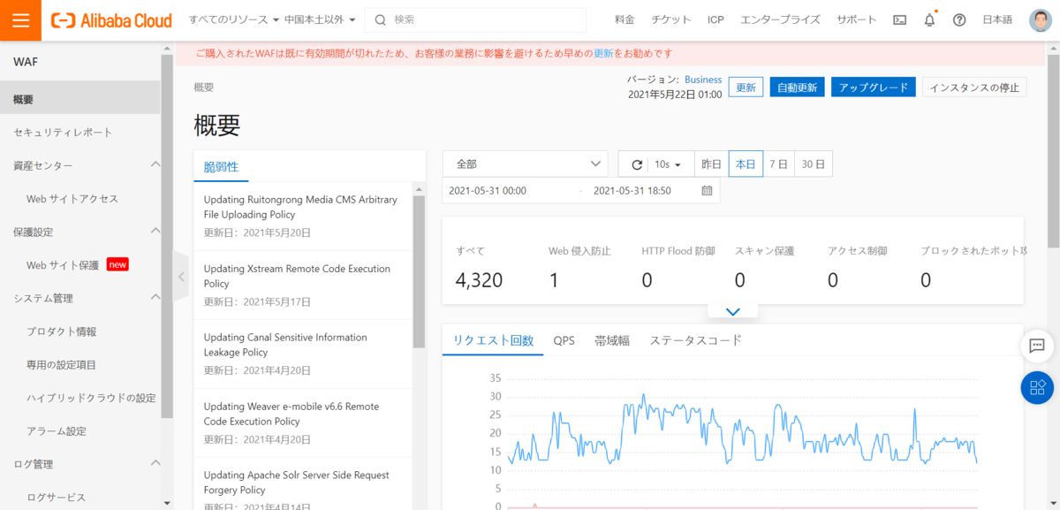Expand the 全部 filter dropdown
This screenshot has width=1060, height=510.
[525, 164]
